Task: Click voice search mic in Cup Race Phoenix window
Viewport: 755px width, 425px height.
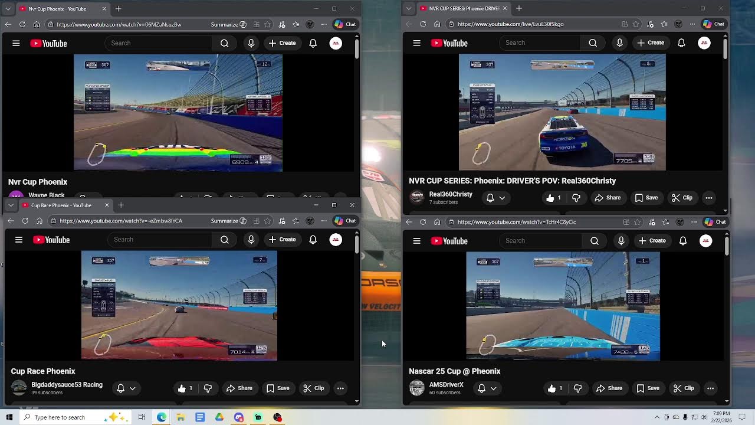Action: tap(251, 240)
